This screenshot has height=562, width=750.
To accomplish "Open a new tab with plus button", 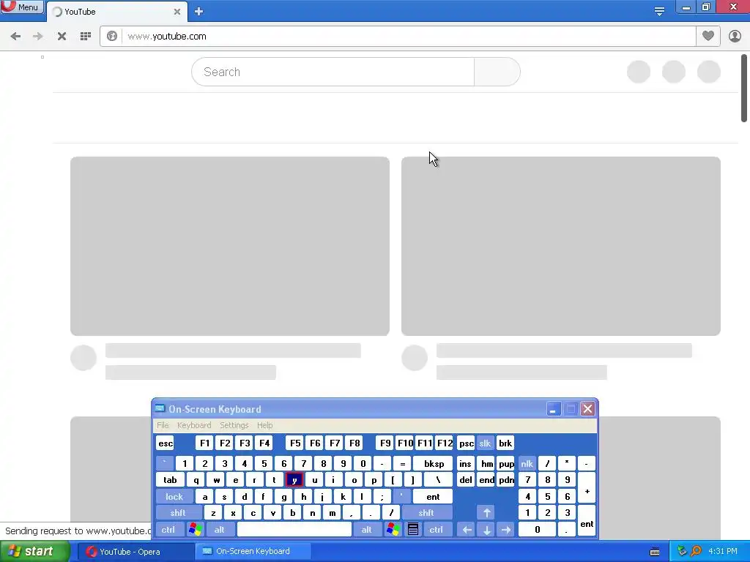I will pos(199,12).
